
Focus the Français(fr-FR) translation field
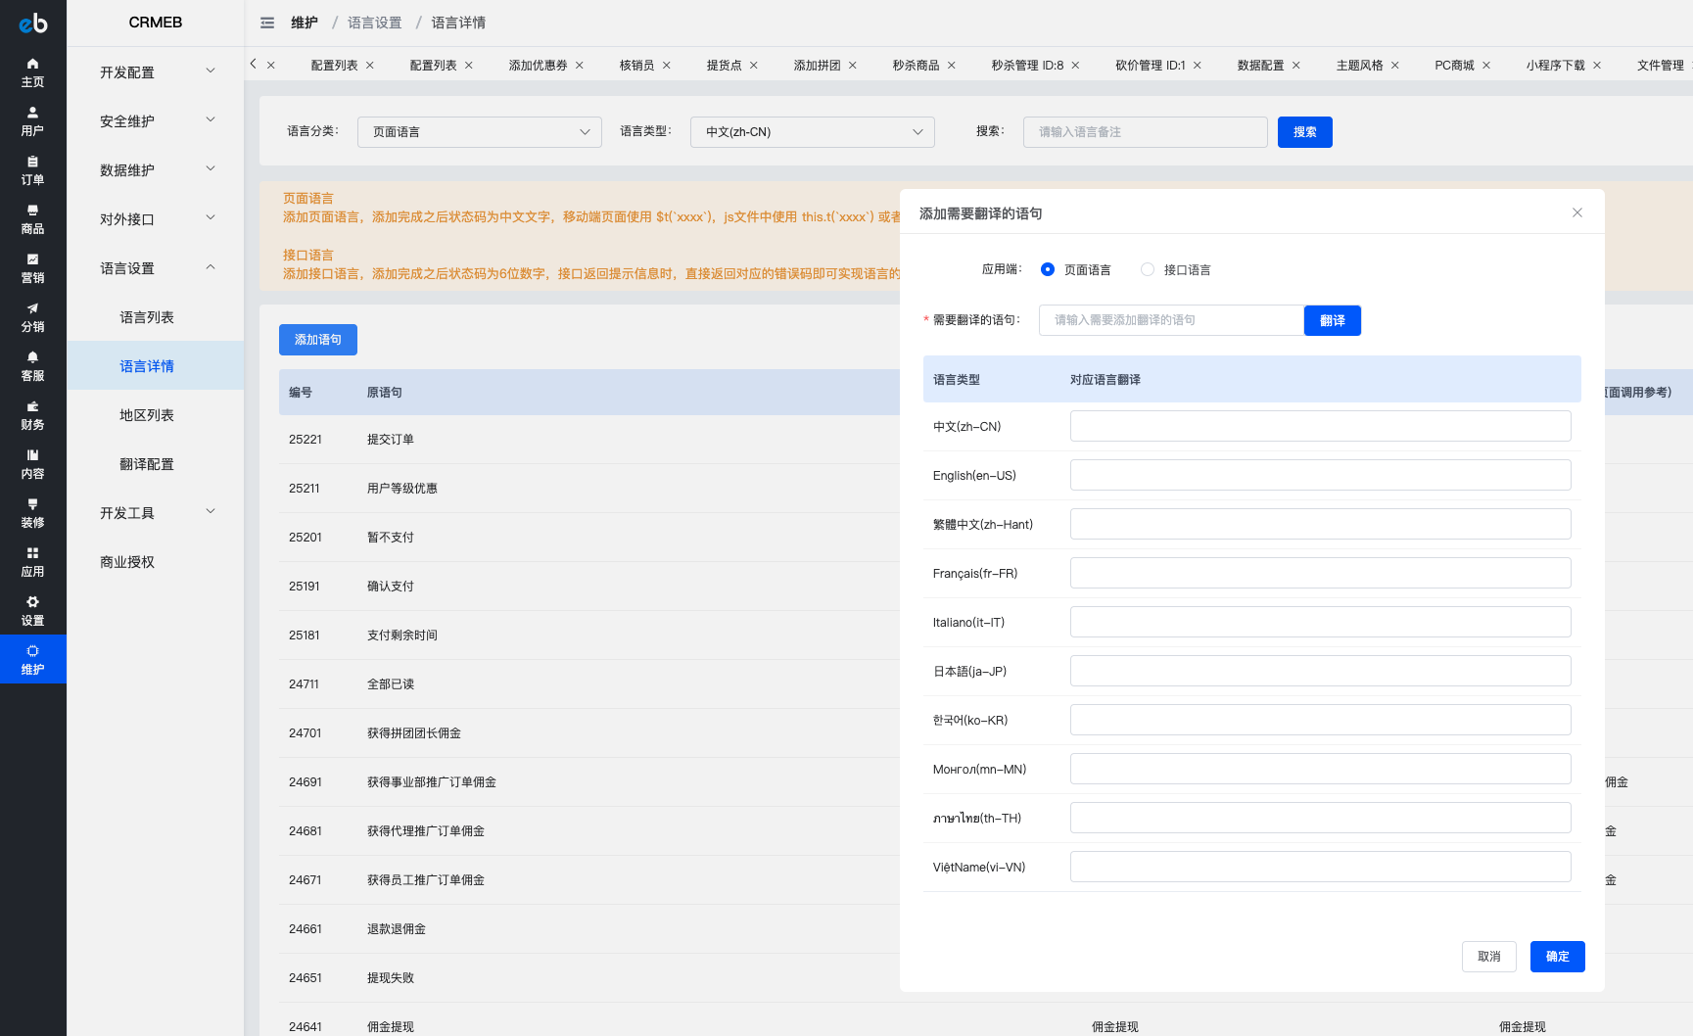tap(1321, 573)
